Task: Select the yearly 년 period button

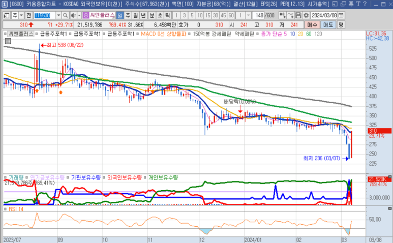Action: pos(143,15)
